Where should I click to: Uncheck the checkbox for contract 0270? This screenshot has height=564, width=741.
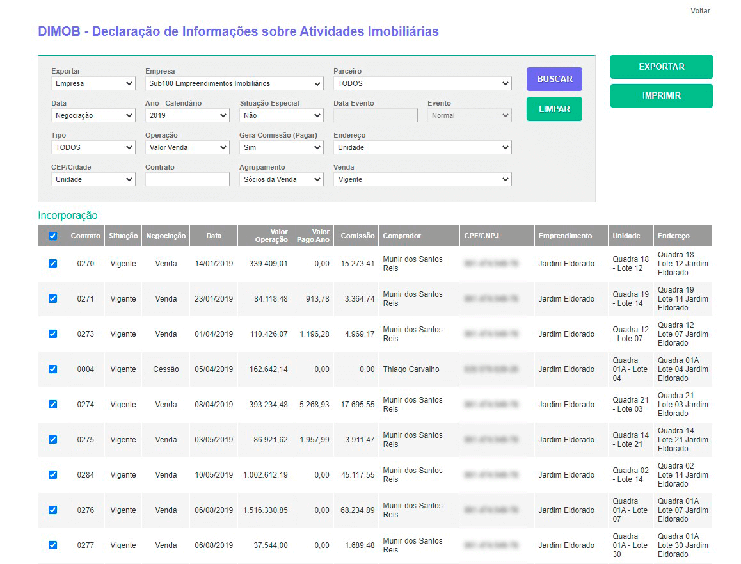(52, 263)
